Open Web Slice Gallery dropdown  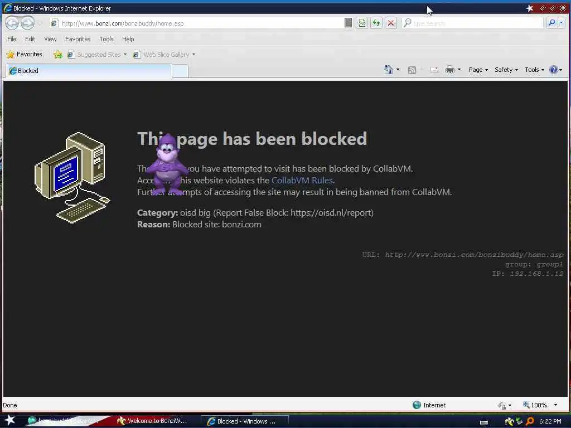[x=164, y=55]
